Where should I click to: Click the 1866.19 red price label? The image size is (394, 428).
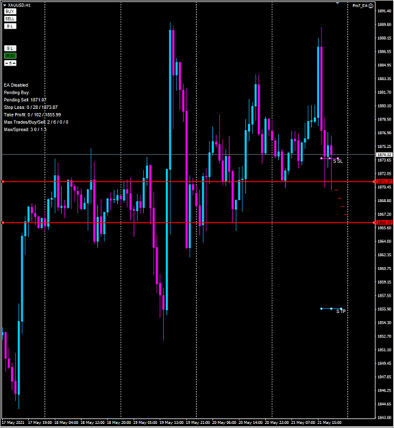click(x=384, y=223)
